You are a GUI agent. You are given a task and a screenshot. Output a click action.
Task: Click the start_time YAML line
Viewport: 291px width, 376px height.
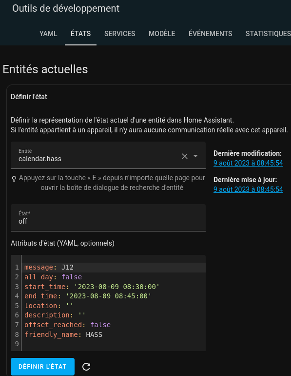115,287
